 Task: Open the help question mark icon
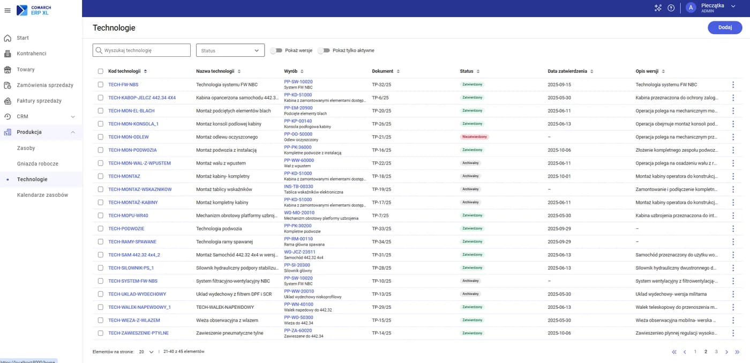click(671, 8)
